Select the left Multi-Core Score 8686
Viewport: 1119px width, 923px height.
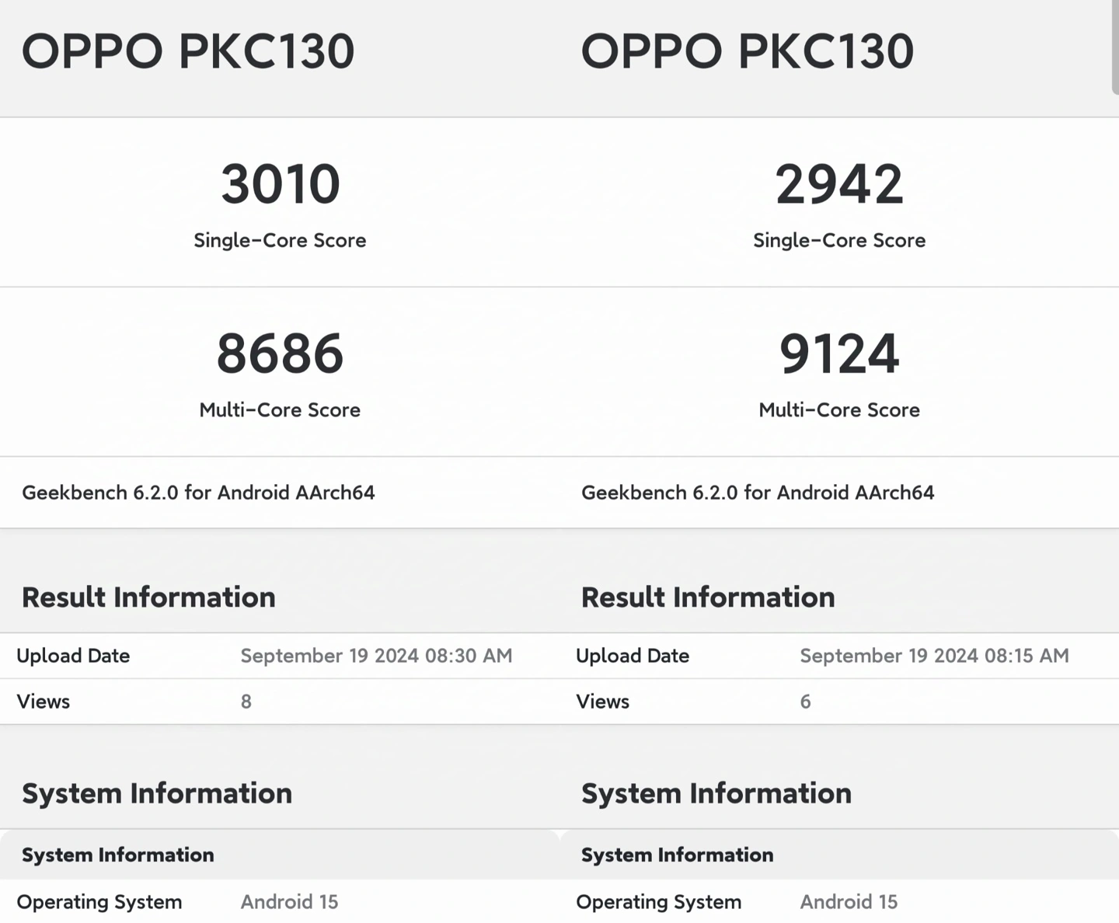[x=280, y=354]
